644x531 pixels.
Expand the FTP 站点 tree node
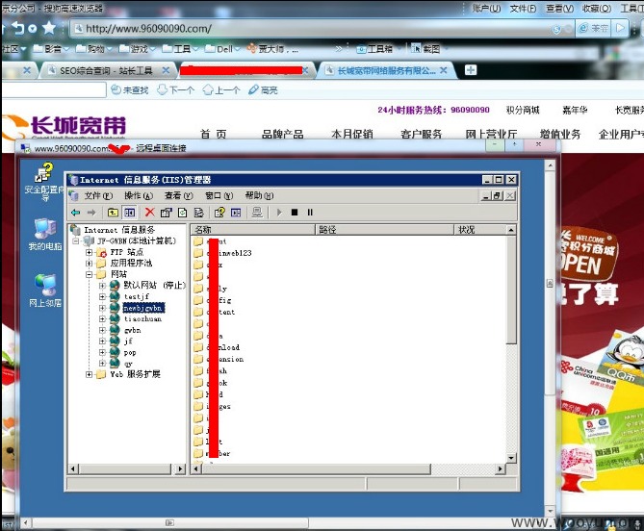click(x=89, y=252)
